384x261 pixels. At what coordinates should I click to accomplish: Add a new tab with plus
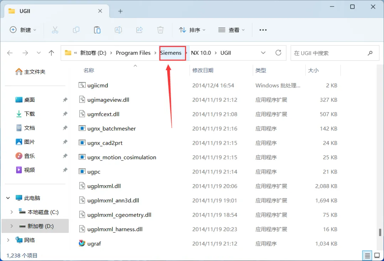[120, 11]
